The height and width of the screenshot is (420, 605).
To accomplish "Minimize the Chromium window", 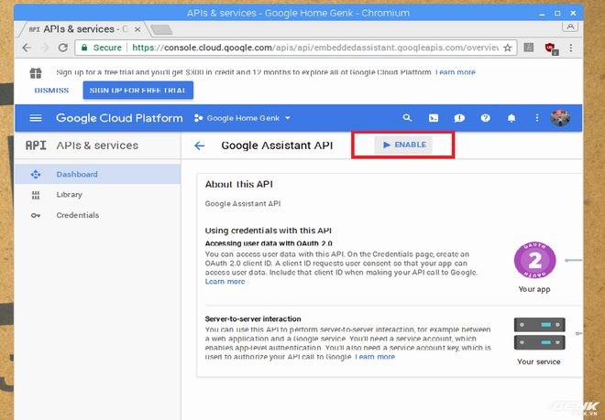I will [542, 14].
